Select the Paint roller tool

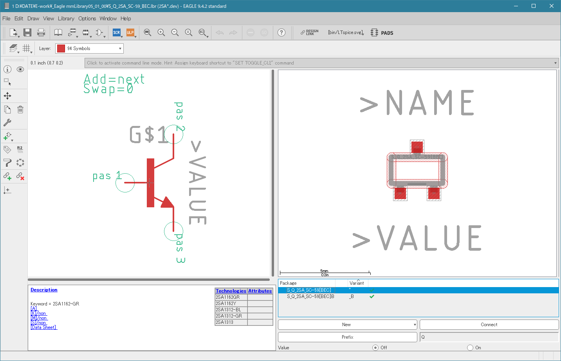tap(7, 163)
